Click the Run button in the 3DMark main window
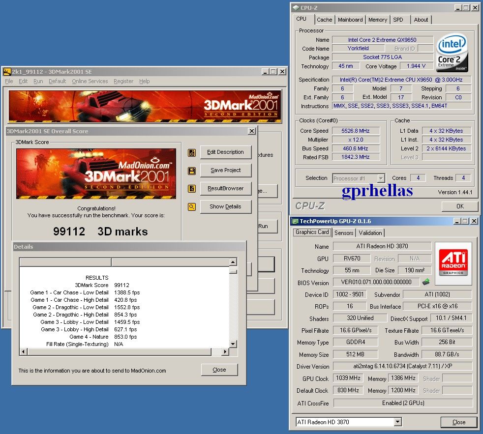Screen dimensions: 483x434 pos(268,226)
